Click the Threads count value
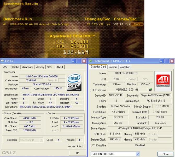The height and width of the screenshot is (157, 175). pos(79,140)
